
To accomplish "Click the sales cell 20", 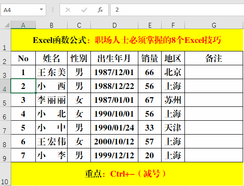I will click(150, 155).
